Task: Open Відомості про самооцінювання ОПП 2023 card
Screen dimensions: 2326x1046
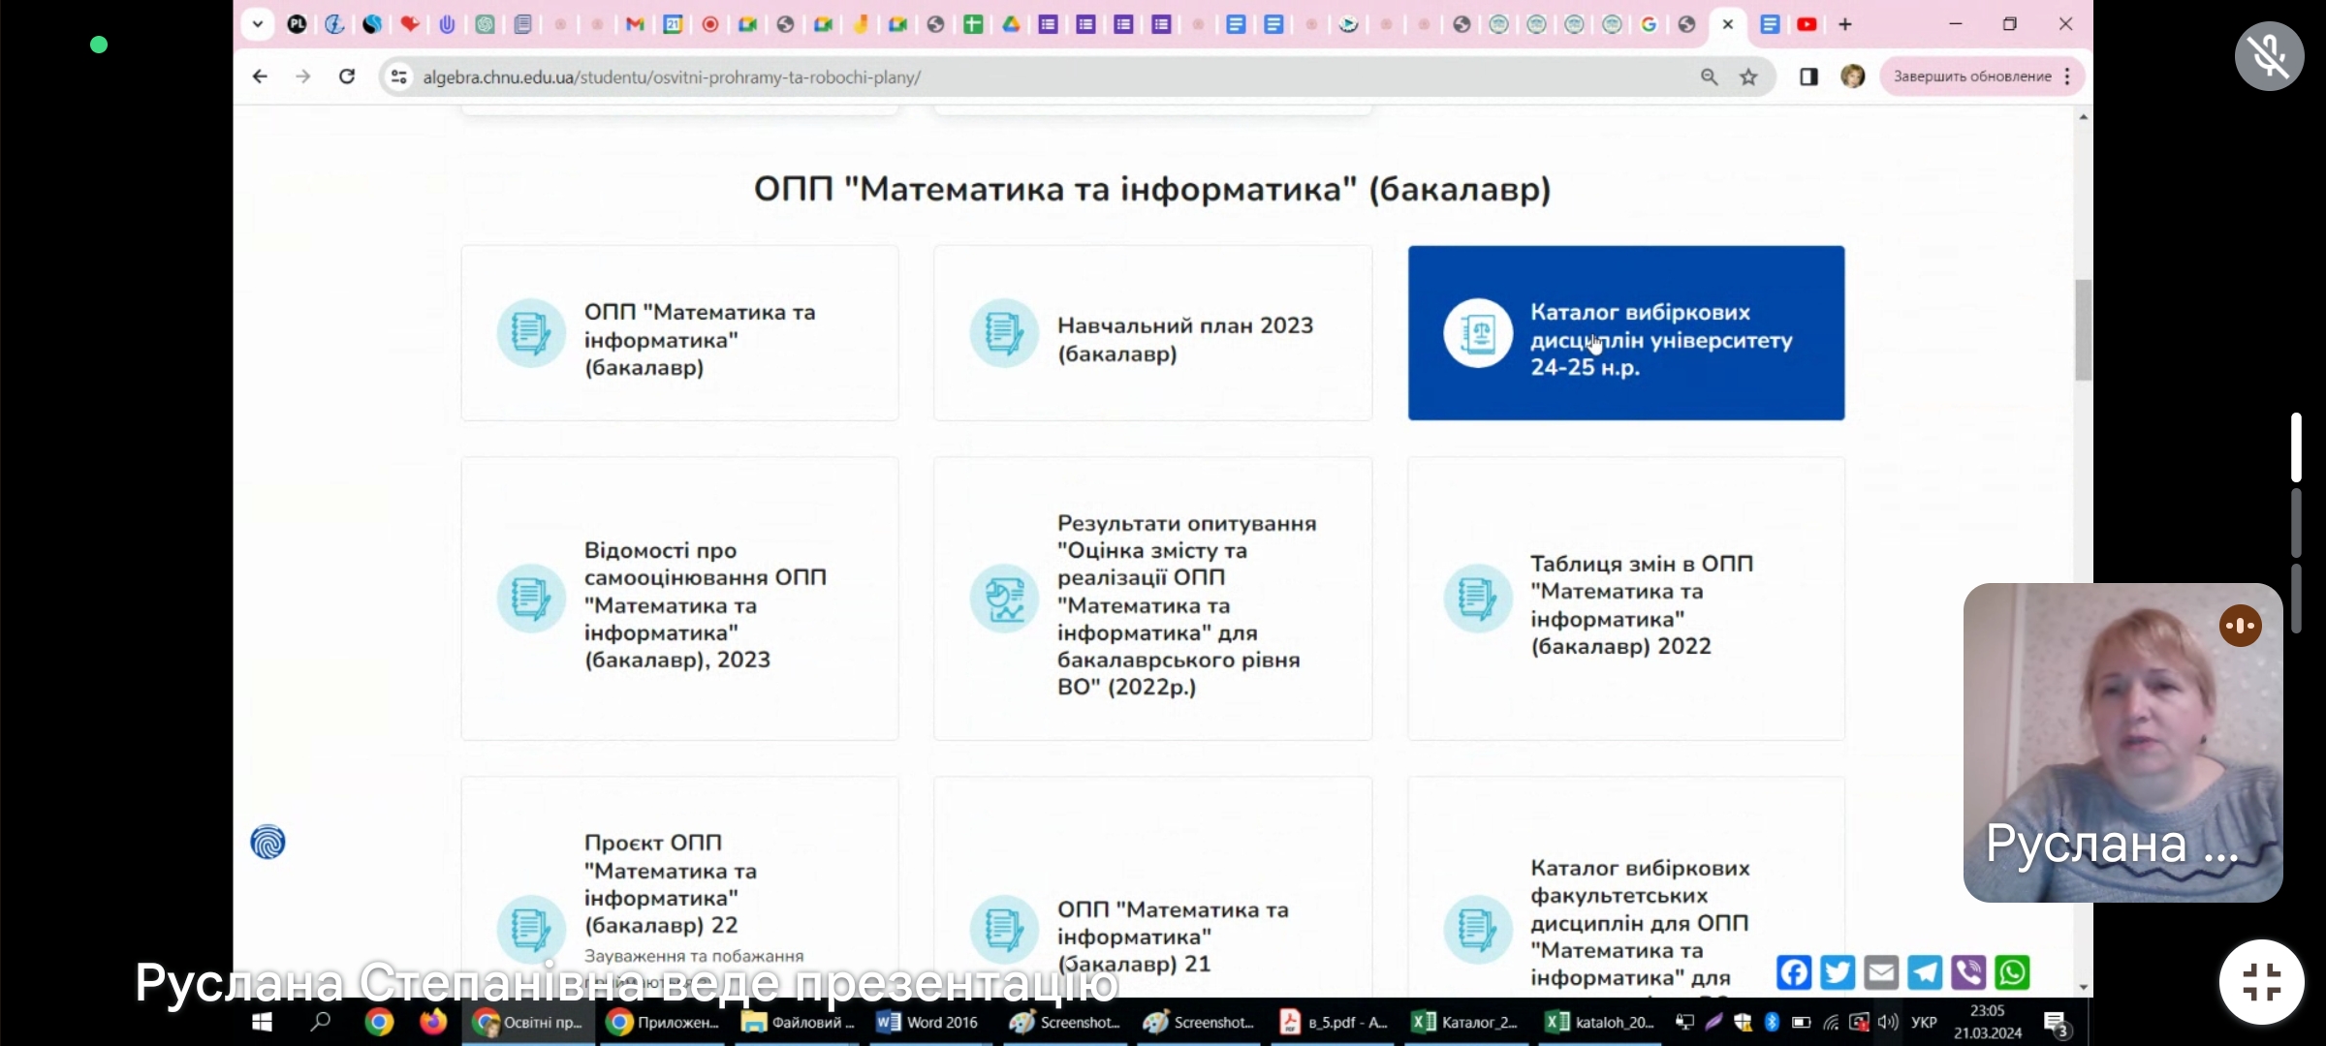Action: pyautogui.click(x=679, y=599)
